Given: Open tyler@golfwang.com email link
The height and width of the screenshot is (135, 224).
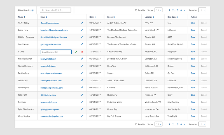Looking at the screenshot, I should (50, 110).
